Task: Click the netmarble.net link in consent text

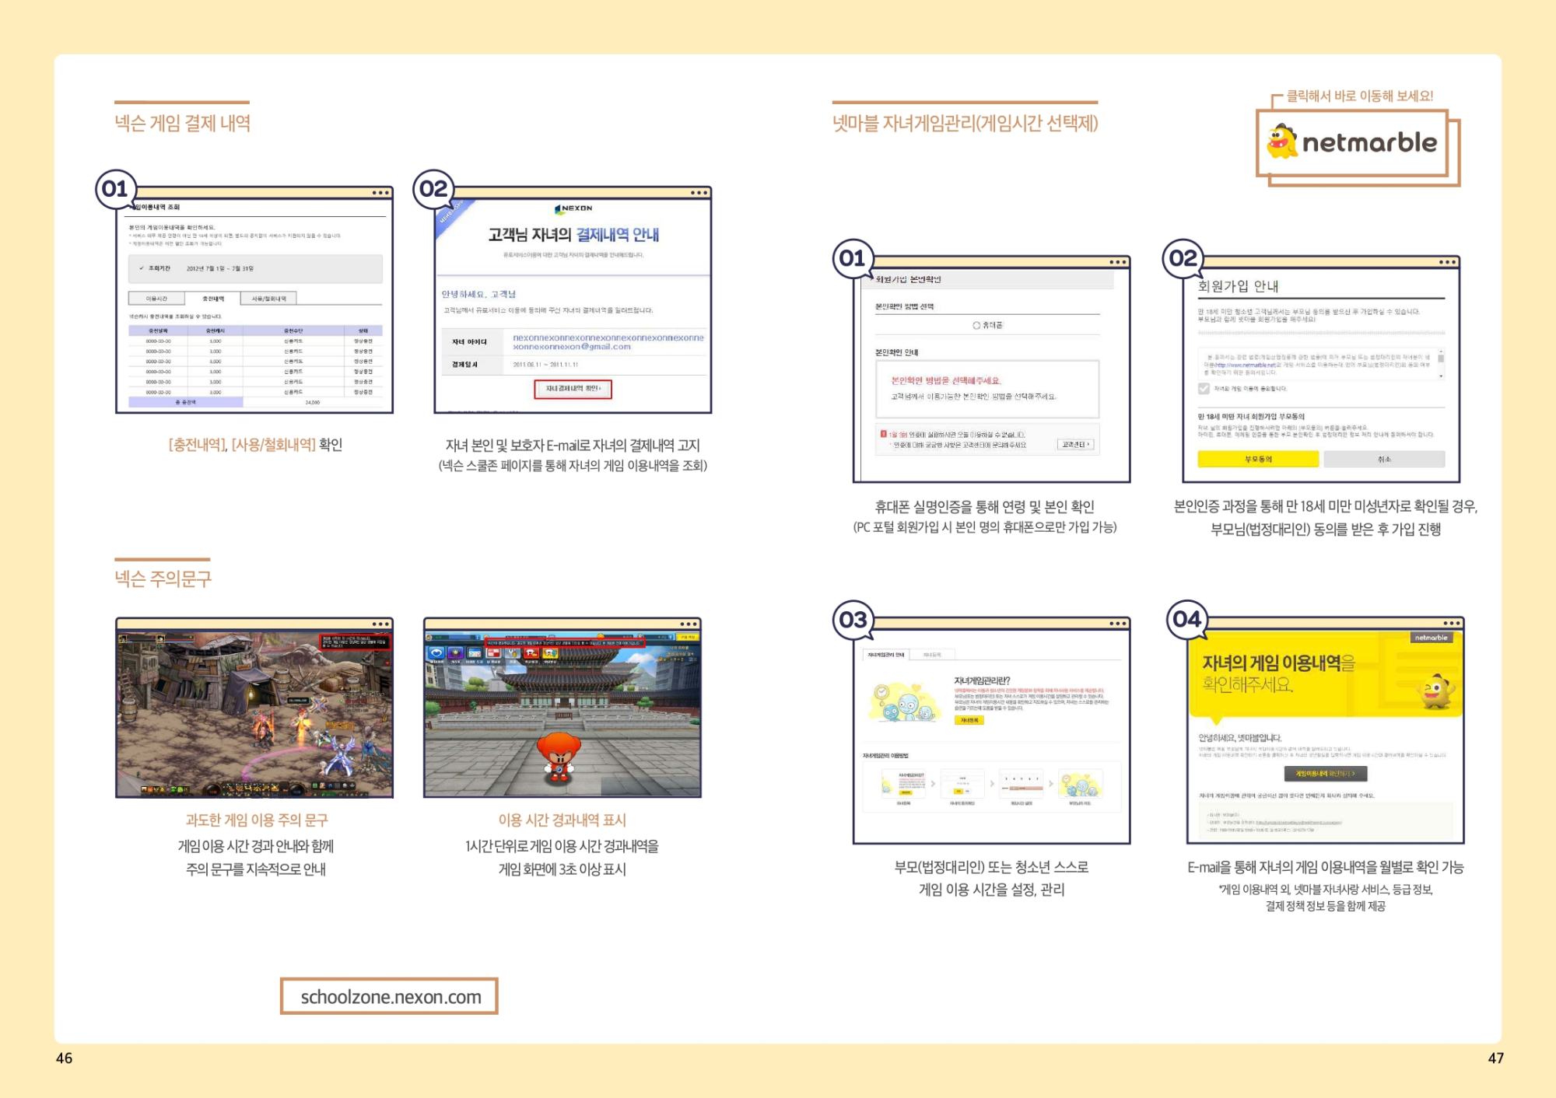Action: [x=1245, y=365]
